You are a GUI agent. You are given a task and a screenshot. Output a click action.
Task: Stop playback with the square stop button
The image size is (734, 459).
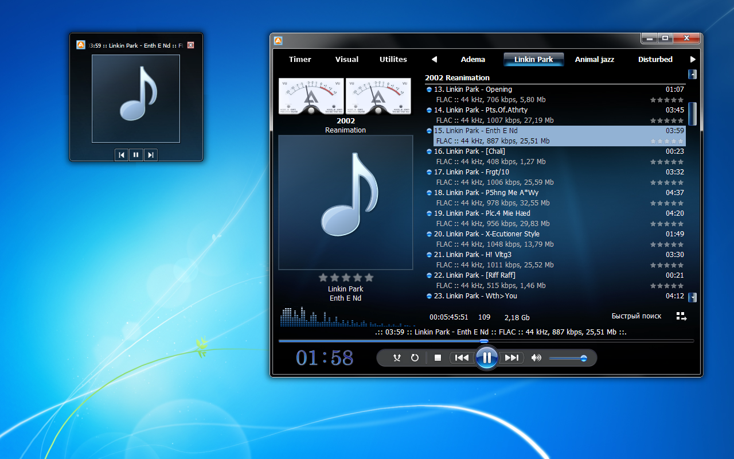438,358
